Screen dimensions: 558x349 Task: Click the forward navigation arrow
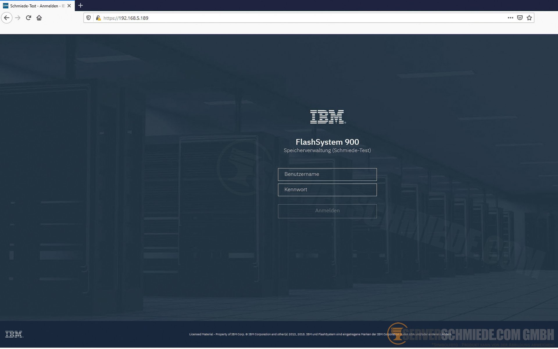(18, 18)
